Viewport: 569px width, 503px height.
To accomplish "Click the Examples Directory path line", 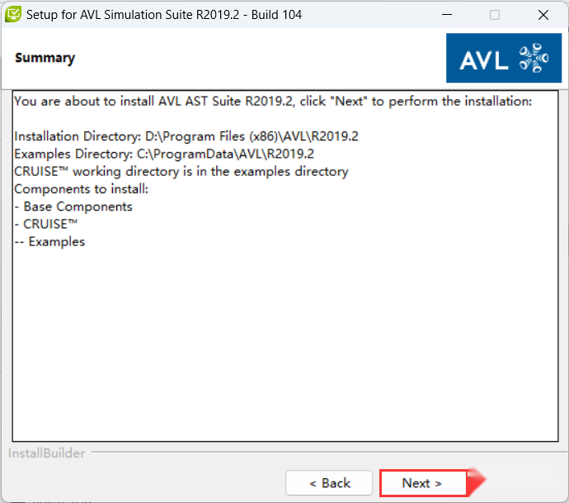I will (164, 154).
